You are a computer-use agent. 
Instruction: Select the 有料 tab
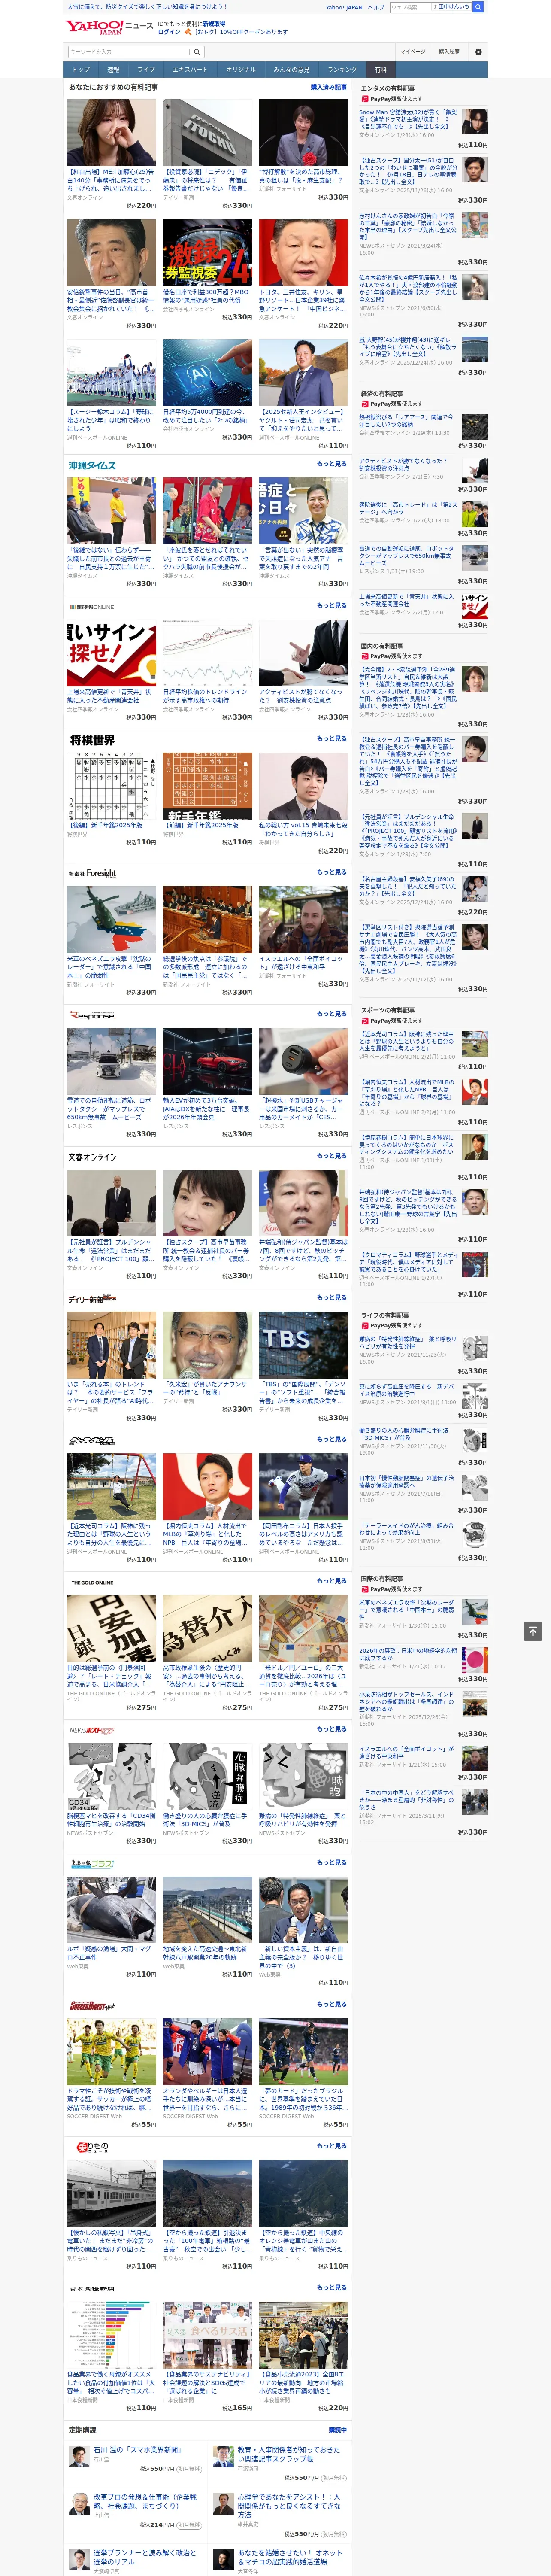(381, 70)
